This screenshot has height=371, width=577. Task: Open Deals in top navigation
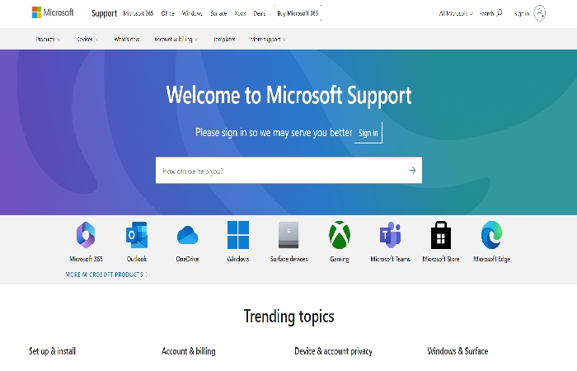click(260, 13)
